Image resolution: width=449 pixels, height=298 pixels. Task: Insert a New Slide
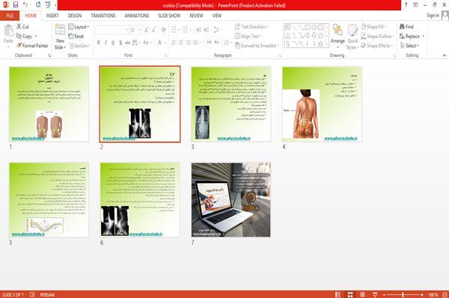coord(60,37)
